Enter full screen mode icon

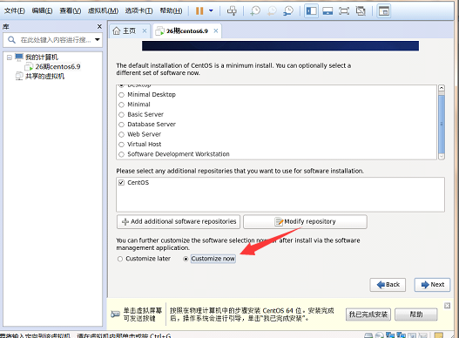click(344, 11)
